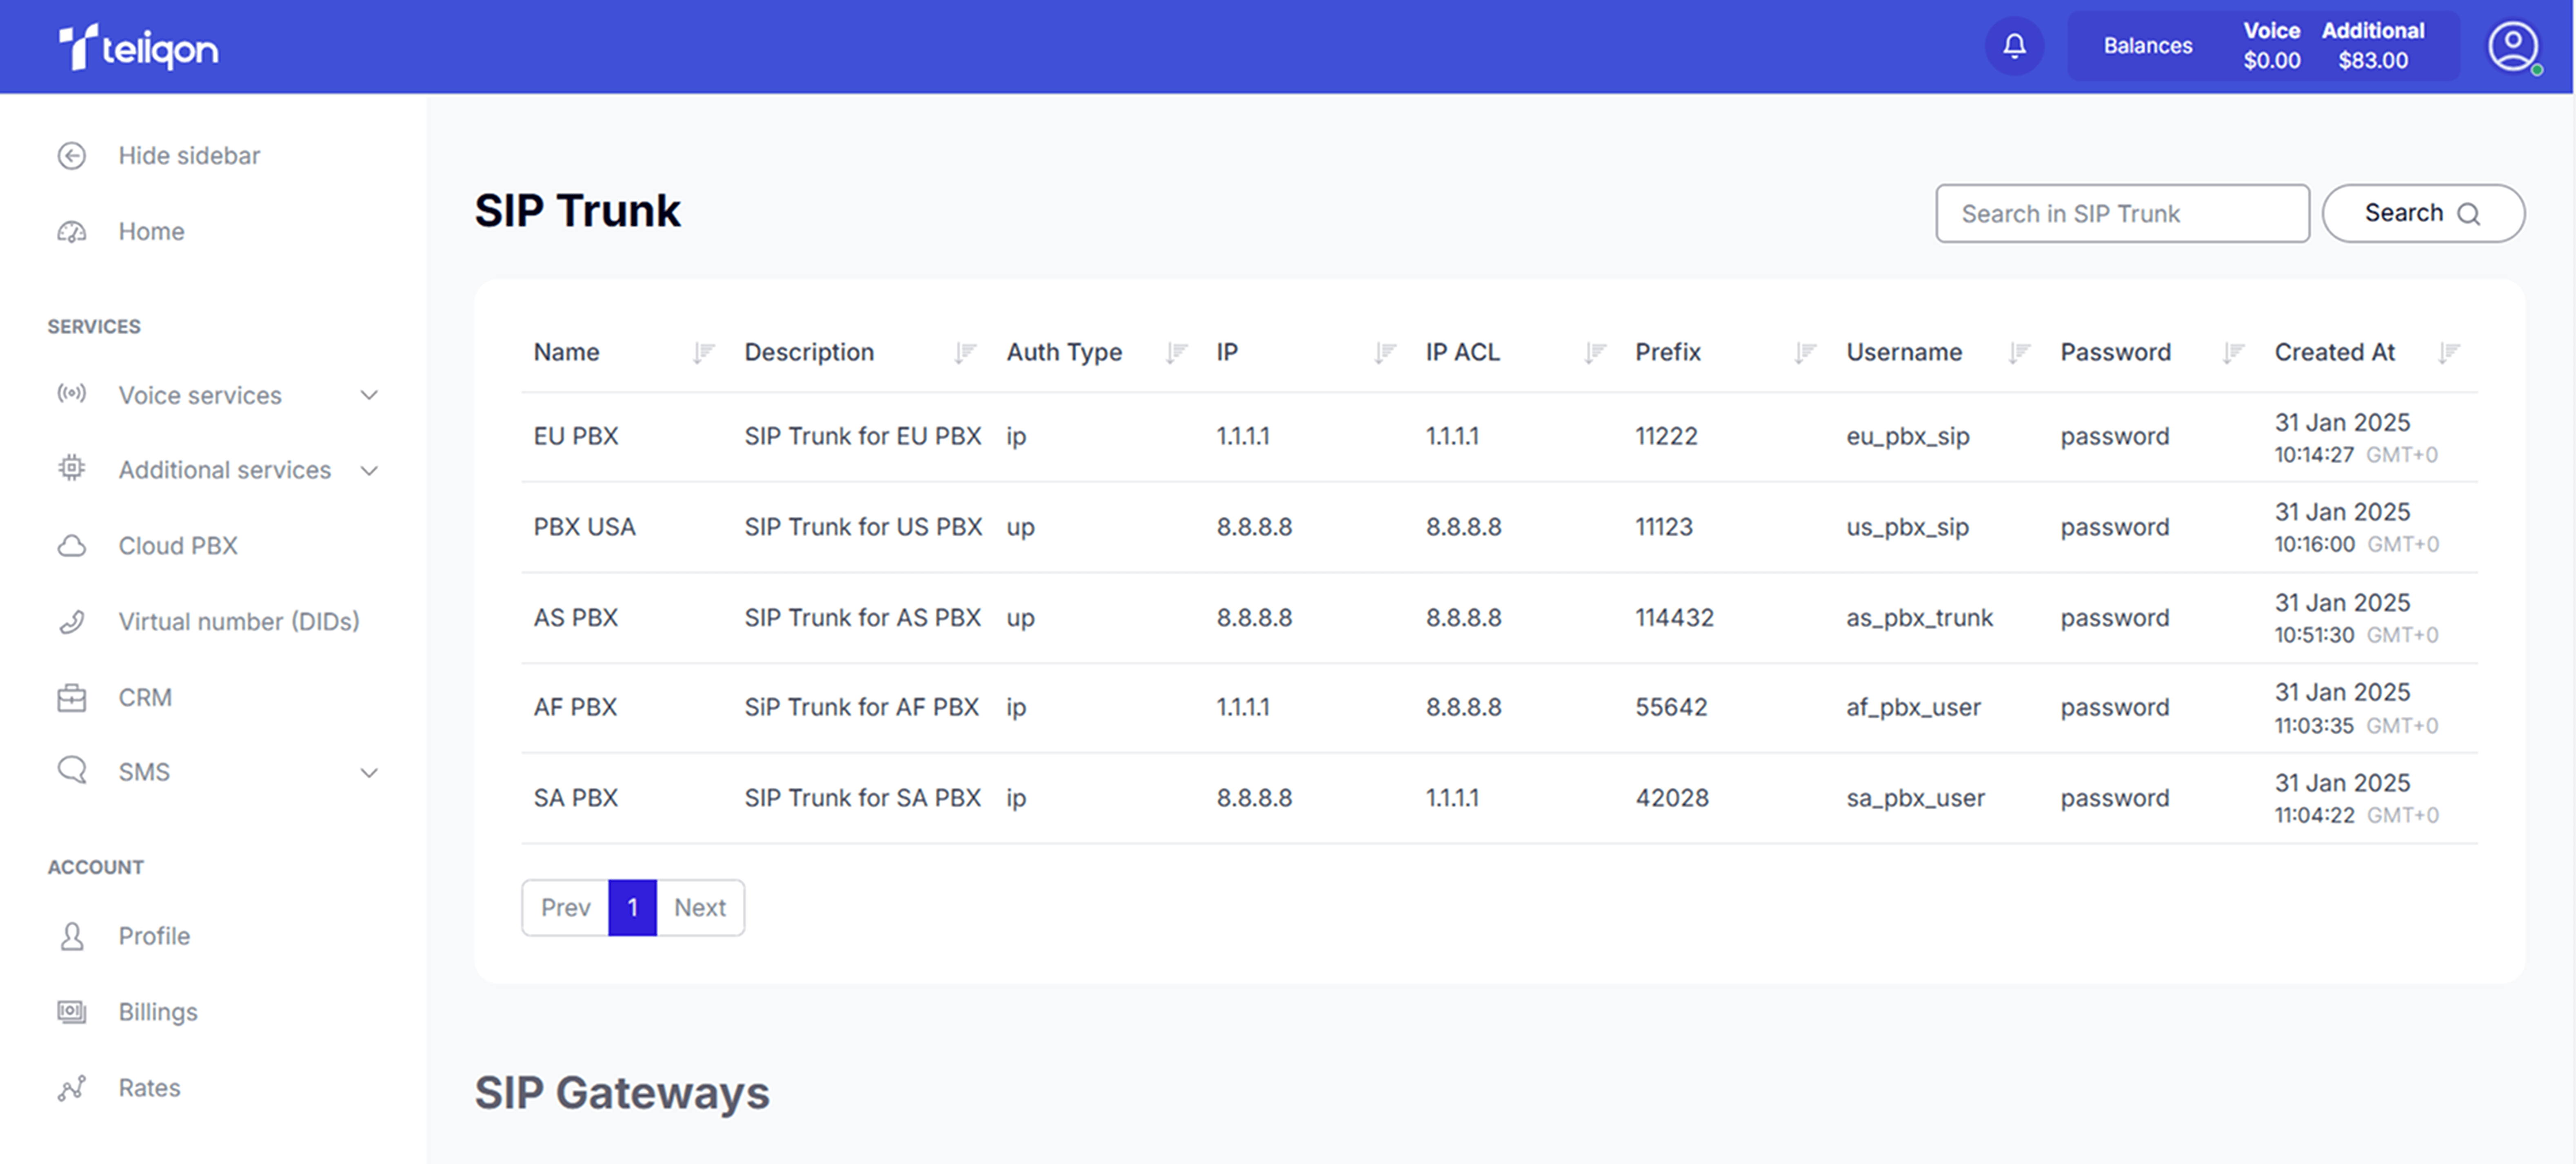Image resolution: width=2576 pixels, height=1164 pixels.
Task: Go to Home in the sidebar
Action: coord(151,231)
